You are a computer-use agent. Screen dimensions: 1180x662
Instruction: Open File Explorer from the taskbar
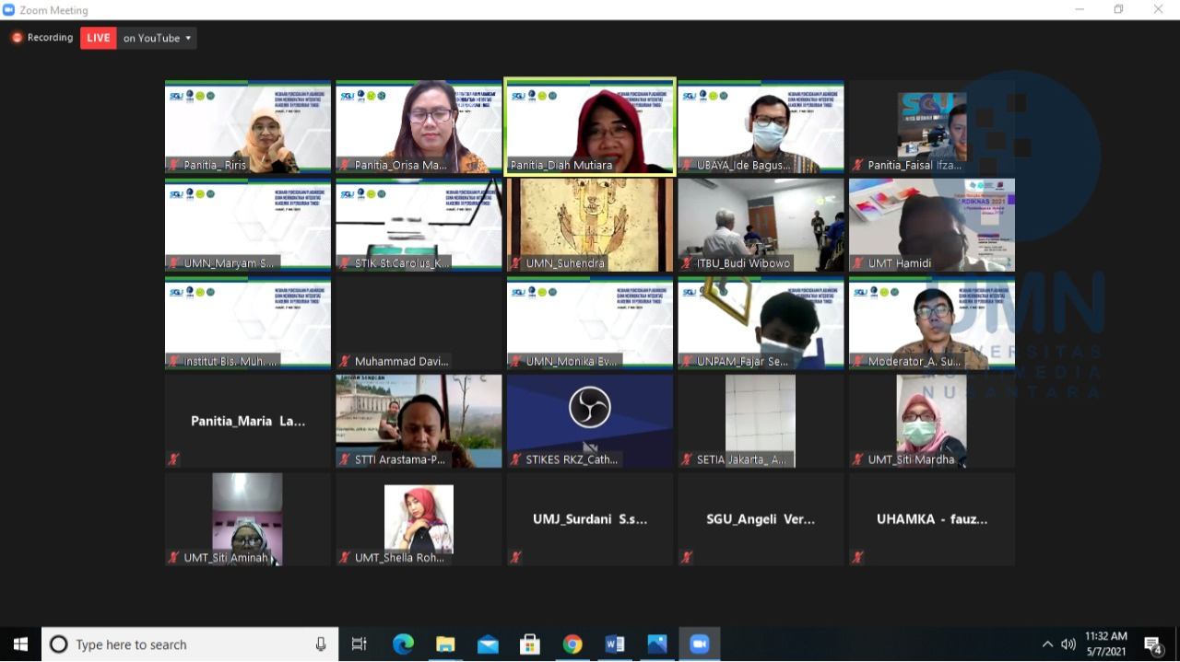(445, 645)
